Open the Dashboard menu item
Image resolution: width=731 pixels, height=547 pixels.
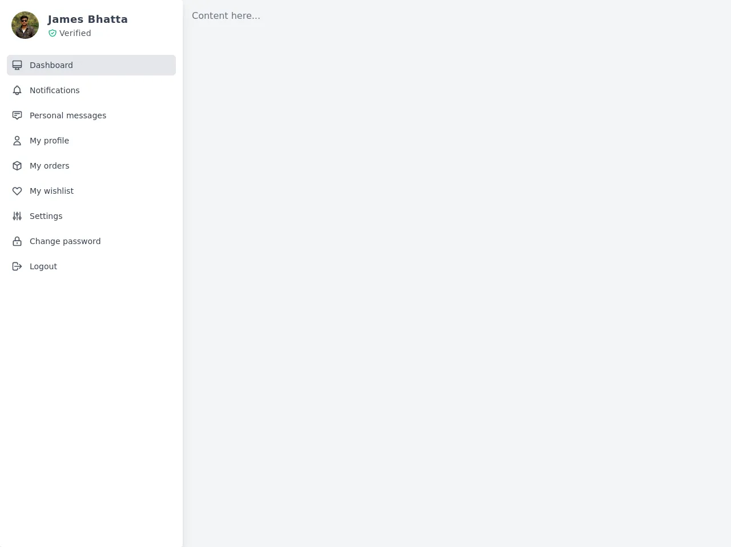pos(51,65)
